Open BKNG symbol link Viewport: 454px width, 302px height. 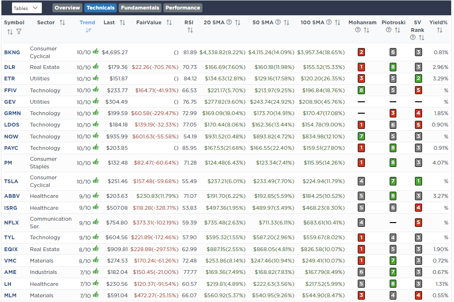[12, 52]
